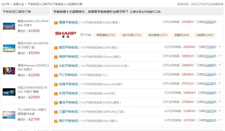Open Sharp review count 105525 link
Screen dimensions: 225x131
point(209,22)
